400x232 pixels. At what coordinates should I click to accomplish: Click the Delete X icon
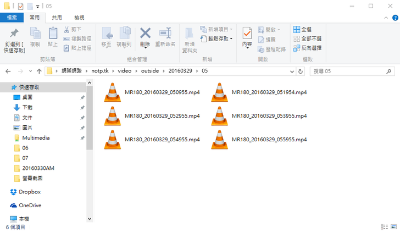(x=145, y=33)
